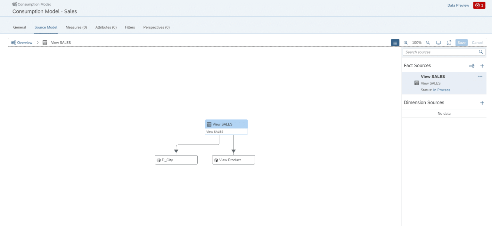This screenshot has width=492, height=226.
Task: Open full screen mode via expand icon
Action: (449, 42)
